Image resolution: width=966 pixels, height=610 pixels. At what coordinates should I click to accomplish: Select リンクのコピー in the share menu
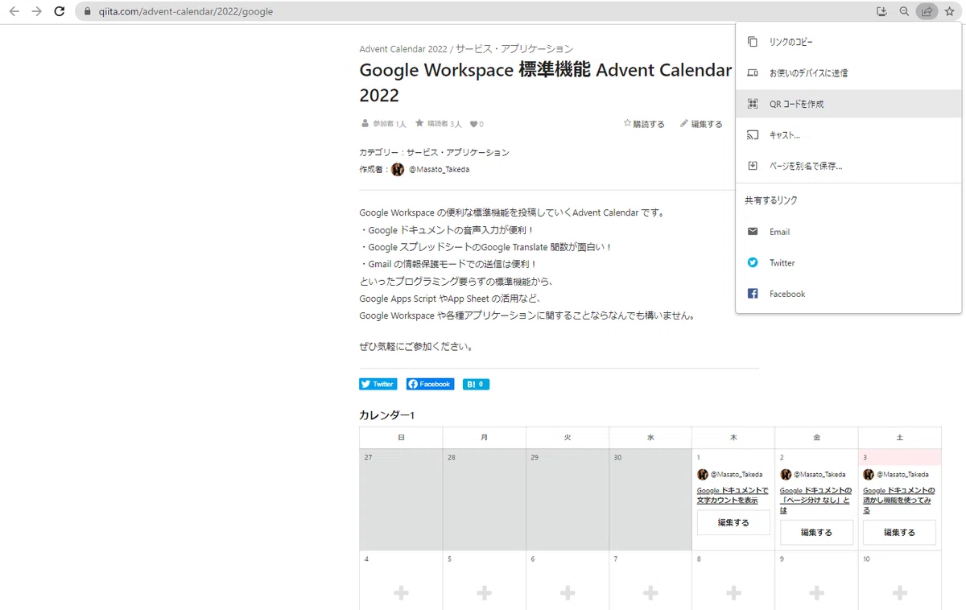(x=848, y=42)
